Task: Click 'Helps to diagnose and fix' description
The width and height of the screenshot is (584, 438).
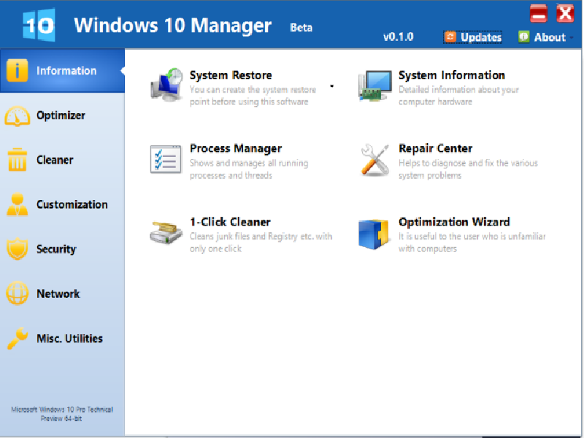Action: 468,169
